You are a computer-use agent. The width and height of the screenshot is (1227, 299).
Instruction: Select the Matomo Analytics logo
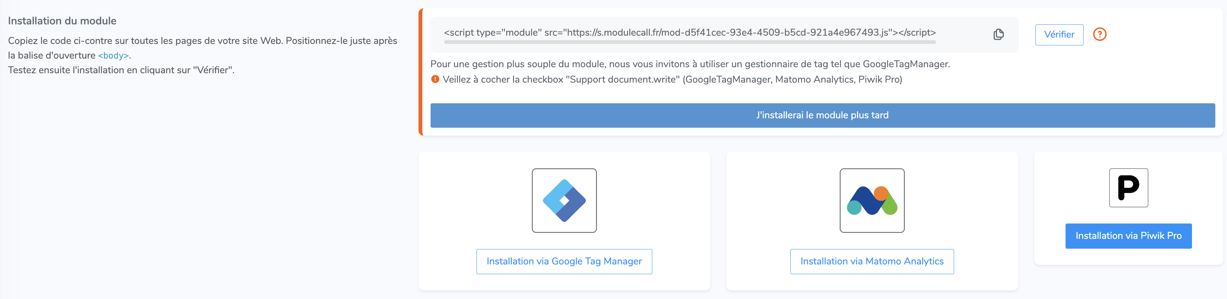point(872,200)
